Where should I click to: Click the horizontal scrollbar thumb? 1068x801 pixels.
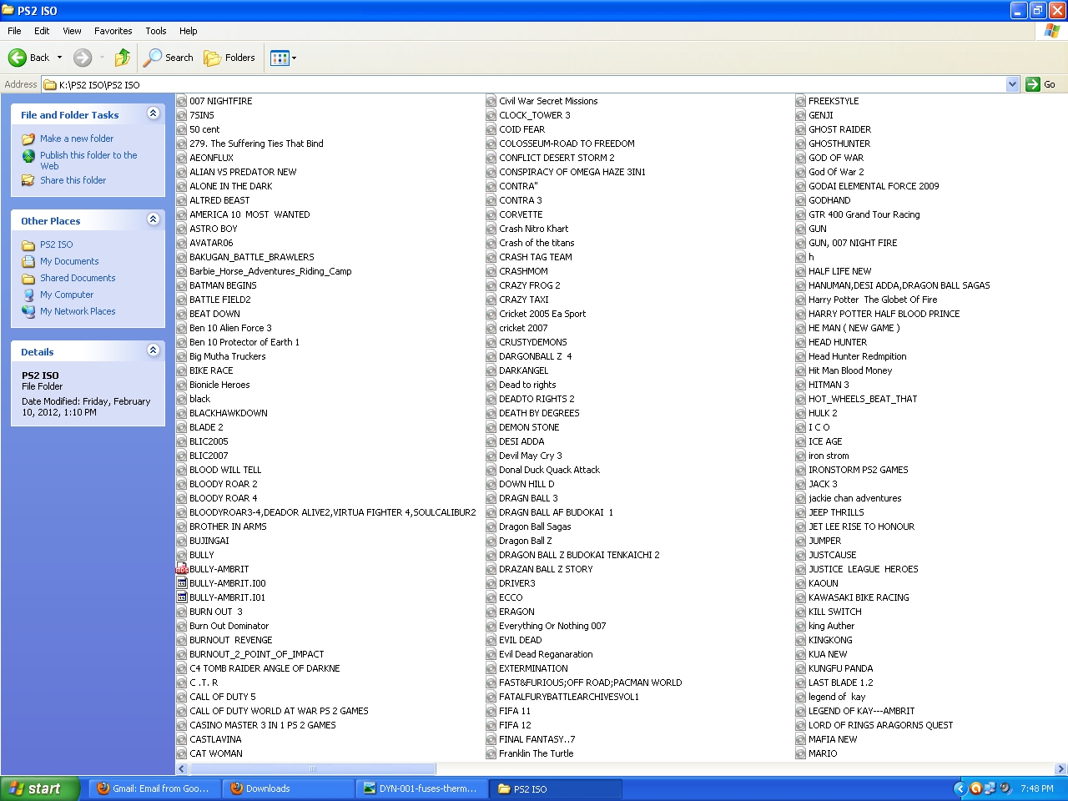[x=312, y=769]
